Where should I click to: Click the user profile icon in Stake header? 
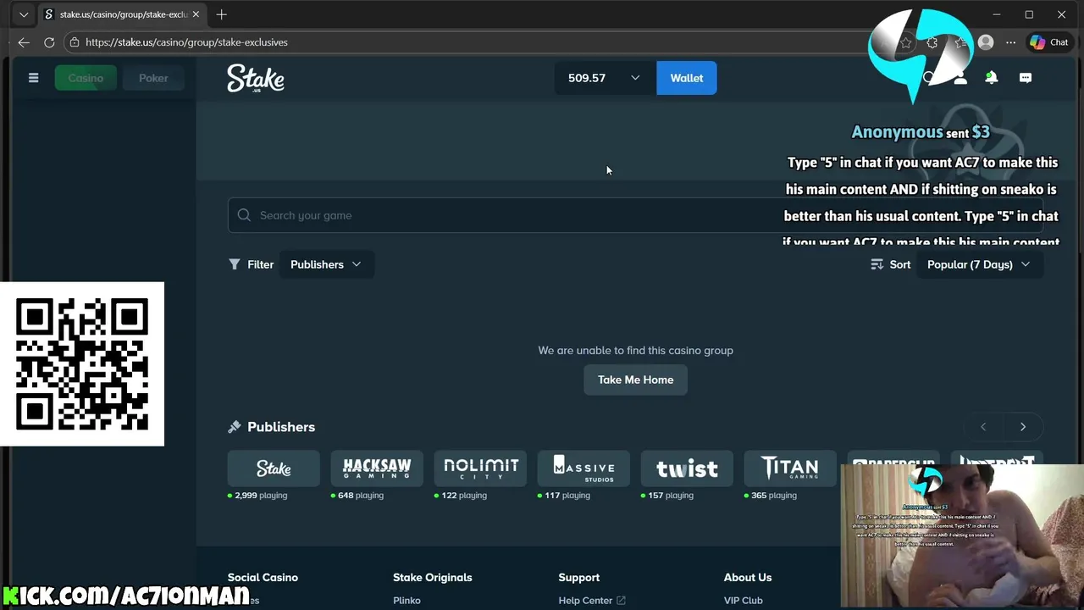(960, 78)
